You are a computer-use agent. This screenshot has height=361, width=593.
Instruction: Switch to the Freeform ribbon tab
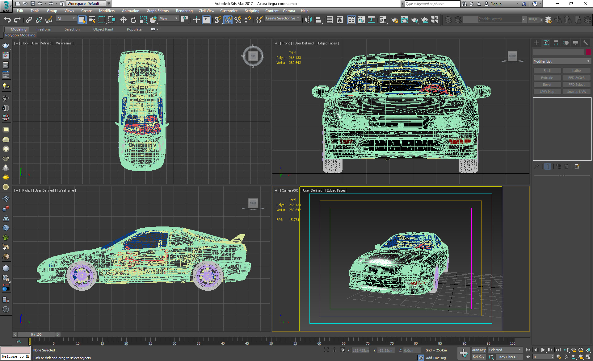pos(44,29)
